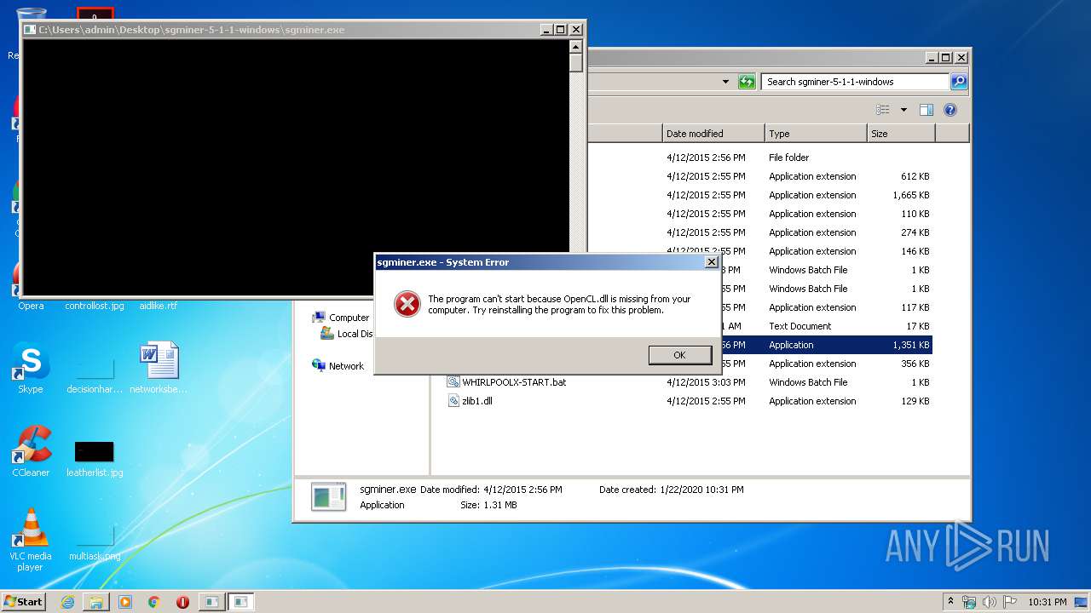This screenshot has height=613, width=1091.
Task: Select the decisionhar... desktop file
Action: pos(95,375)
